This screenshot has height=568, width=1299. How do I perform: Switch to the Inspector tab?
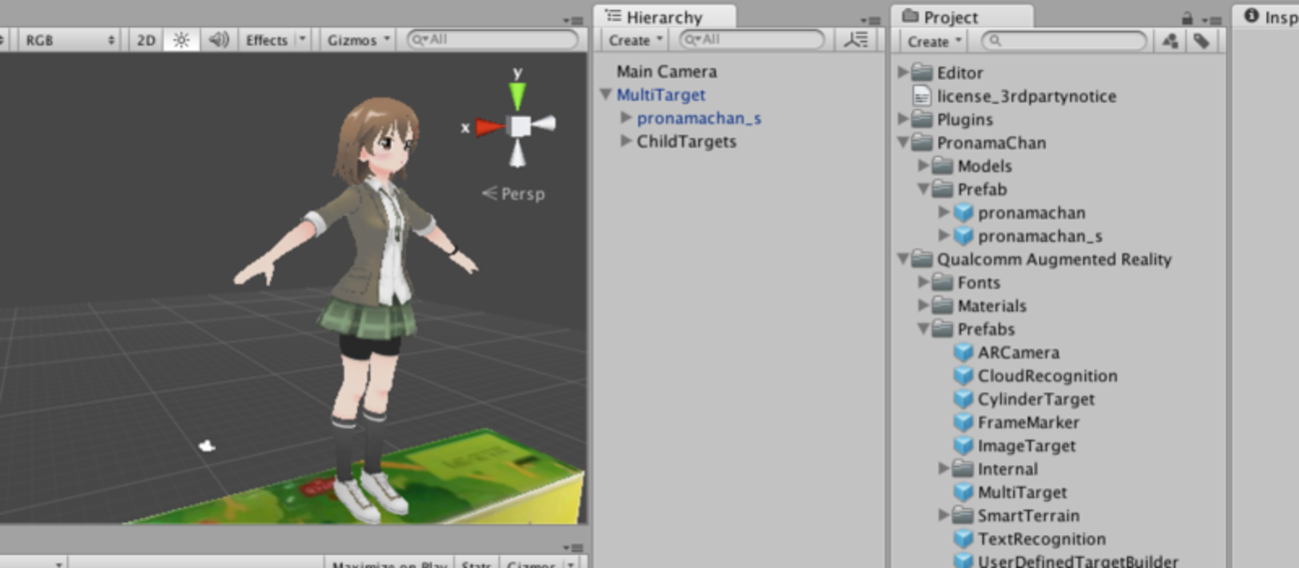[1267, 17]
